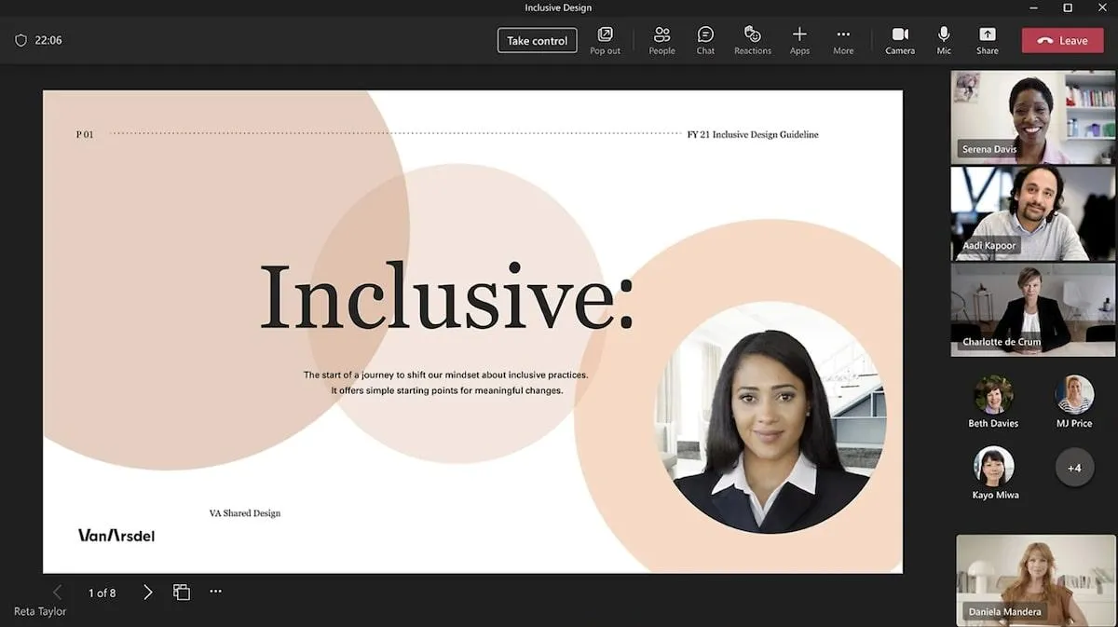
Task: Click the VanArsdel logo on slide
Action: [116, 535]
